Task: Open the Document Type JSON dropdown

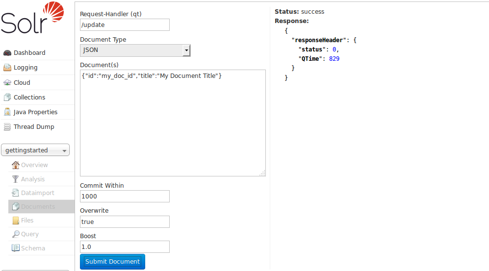Action: (135, 50)
